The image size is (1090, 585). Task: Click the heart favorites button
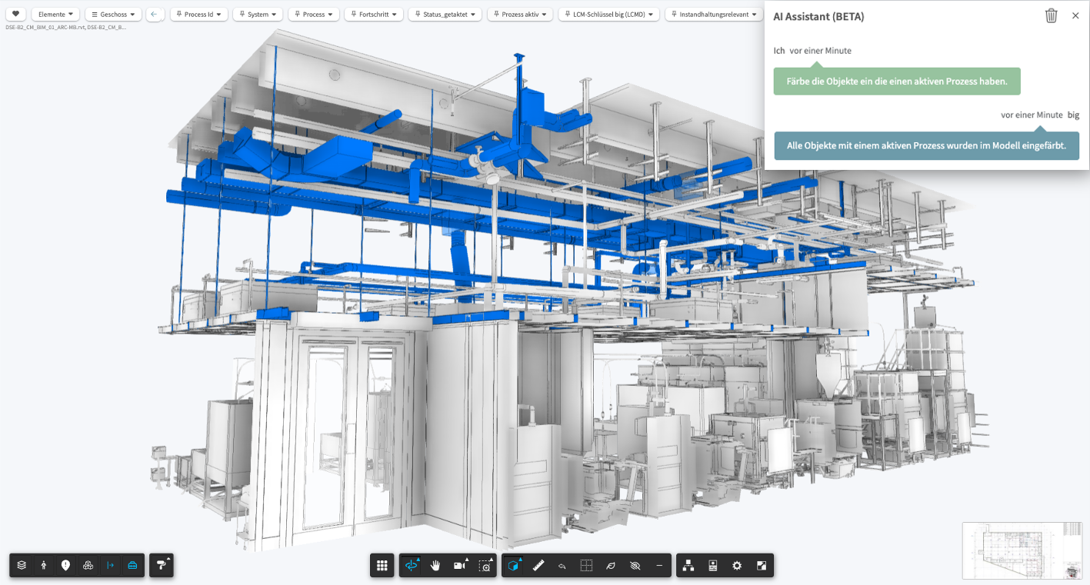pyautogui.click(x=15, y=14)
